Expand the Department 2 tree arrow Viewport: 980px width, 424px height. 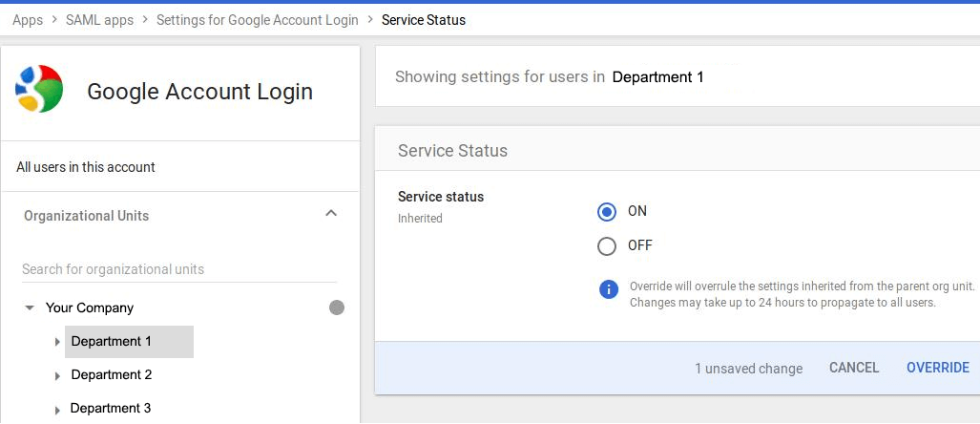(x=57, y=376)
